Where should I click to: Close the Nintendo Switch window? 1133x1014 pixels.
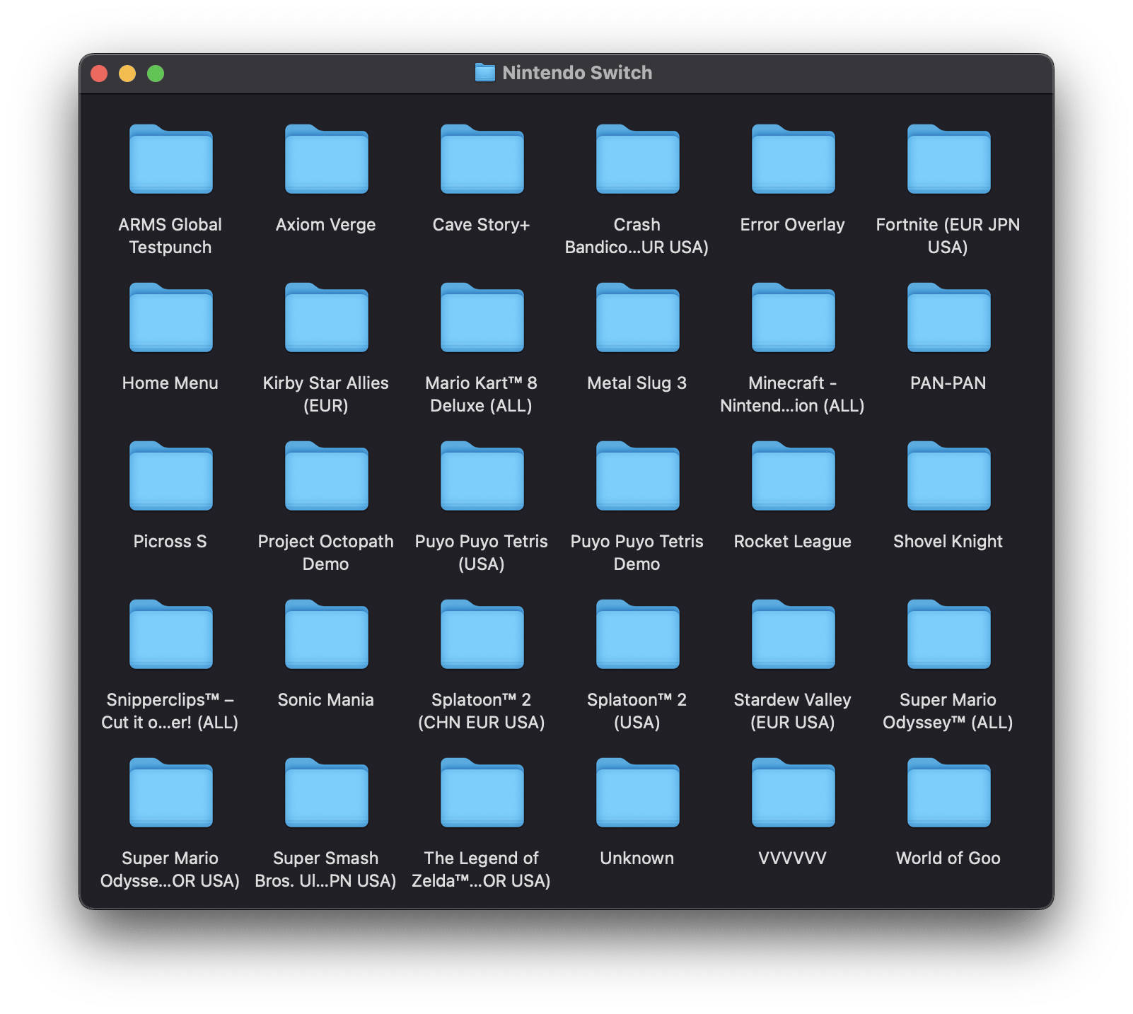99,74
